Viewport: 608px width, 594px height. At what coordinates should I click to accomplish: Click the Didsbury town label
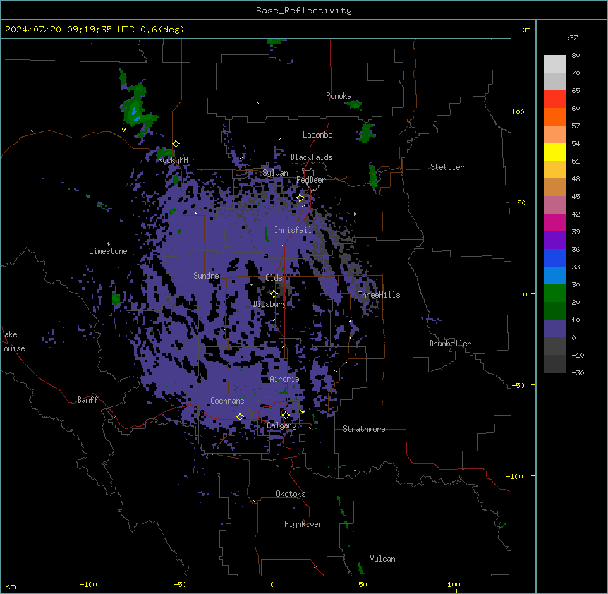pyautogui.click(x=270, y=304)
